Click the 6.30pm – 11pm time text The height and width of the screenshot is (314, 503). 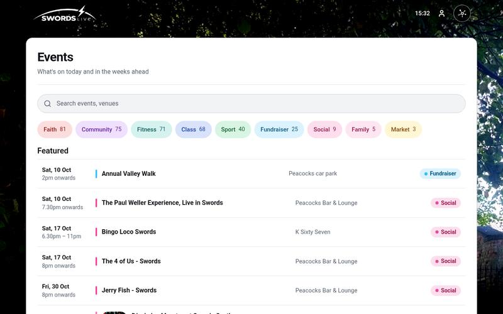pyautogui.click(x=62, y=236)
